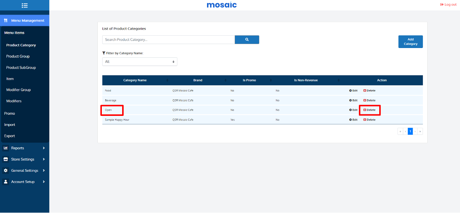Open the Filter by Category Name dropdown

tap(139, 61)
